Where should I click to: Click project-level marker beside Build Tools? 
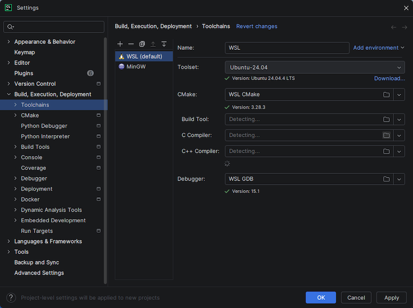pos(99,147)
